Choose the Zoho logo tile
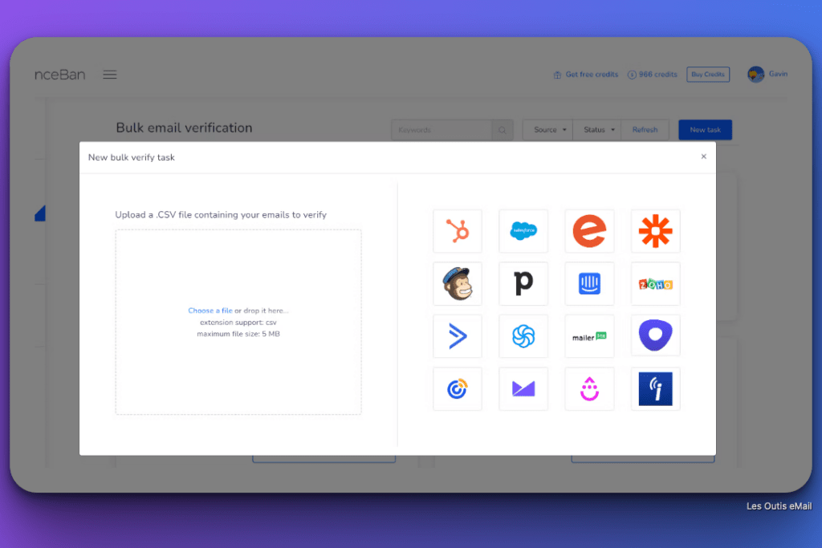822x548 pixels. click(x=655, y=283)
